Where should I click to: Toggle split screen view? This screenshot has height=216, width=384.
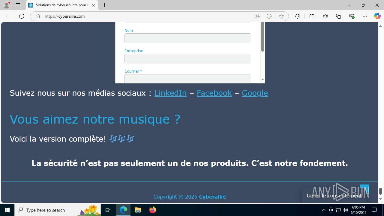pos(312,16)
